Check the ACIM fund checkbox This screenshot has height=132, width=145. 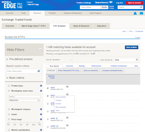[48, 104]
